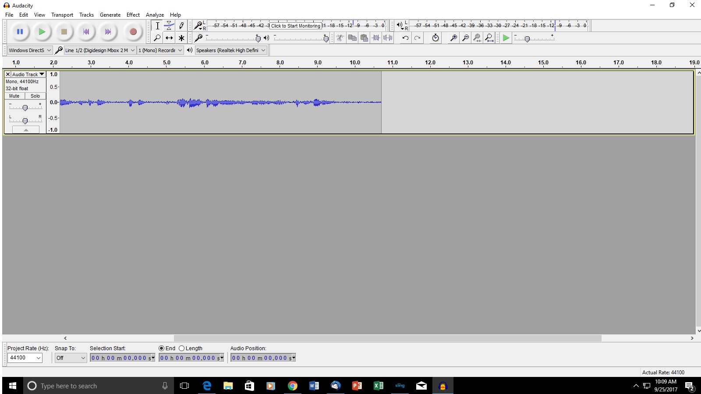Screen dimensions: 701x394
Task: Adjust the playback volume slider
Action: [x=326, y=39]
